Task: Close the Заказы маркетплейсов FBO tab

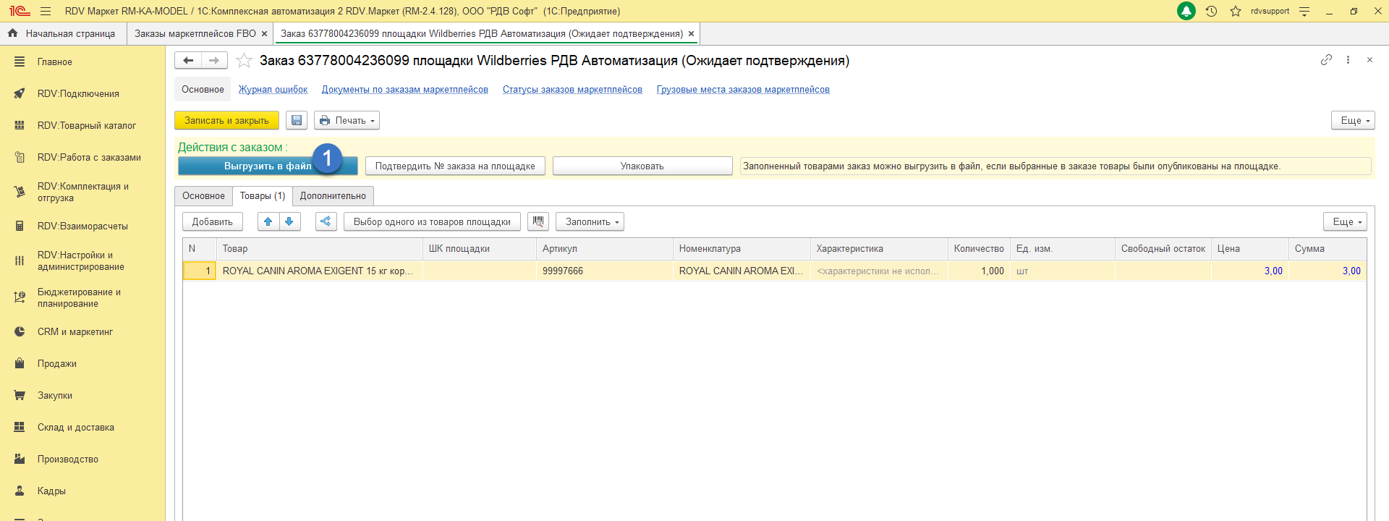Action: point(264,34)
